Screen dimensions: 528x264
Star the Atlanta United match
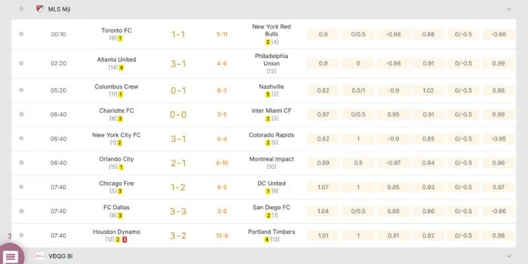coord(21,63)
